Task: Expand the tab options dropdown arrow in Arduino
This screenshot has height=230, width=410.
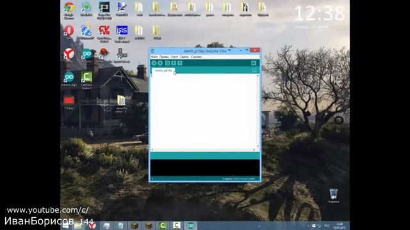Action: [x=254, y=70]
